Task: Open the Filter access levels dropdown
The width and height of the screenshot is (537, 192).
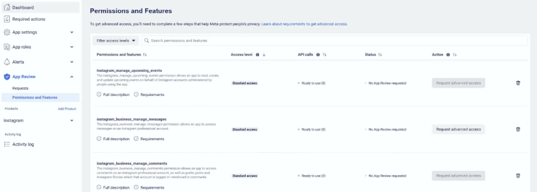Action: [x=115, y=41]
